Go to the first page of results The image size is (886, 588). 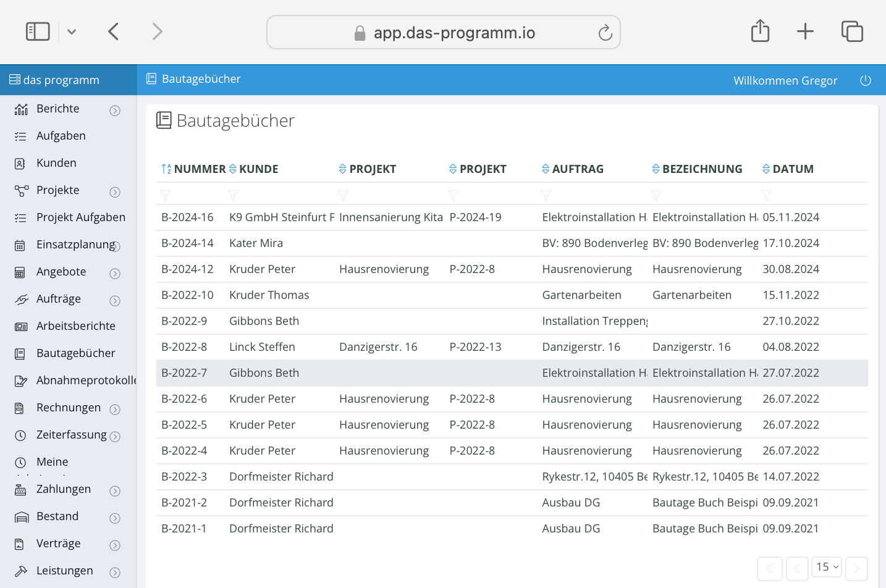coord(770,569)
